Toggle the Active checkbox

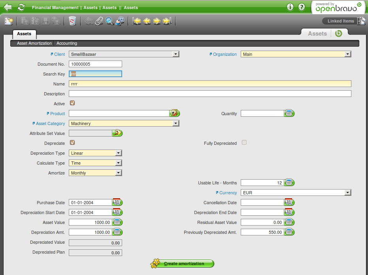72,103
